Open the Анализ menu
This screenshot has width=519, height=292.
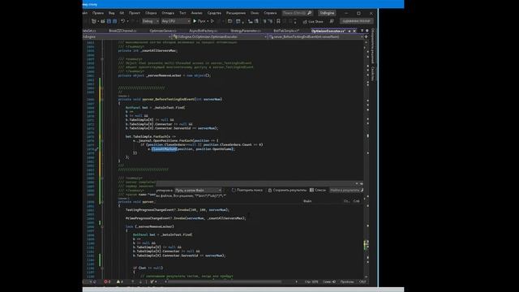[x=196, y=13]
